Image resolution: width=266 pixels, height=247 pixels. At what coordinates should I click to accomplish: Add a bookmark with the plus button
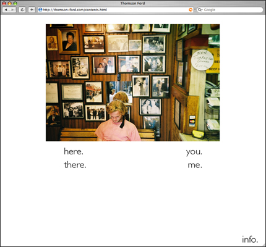(32, 10)
